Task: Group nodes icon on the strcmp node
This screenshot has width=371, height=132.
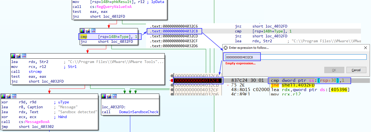Action: coord(24,56)
